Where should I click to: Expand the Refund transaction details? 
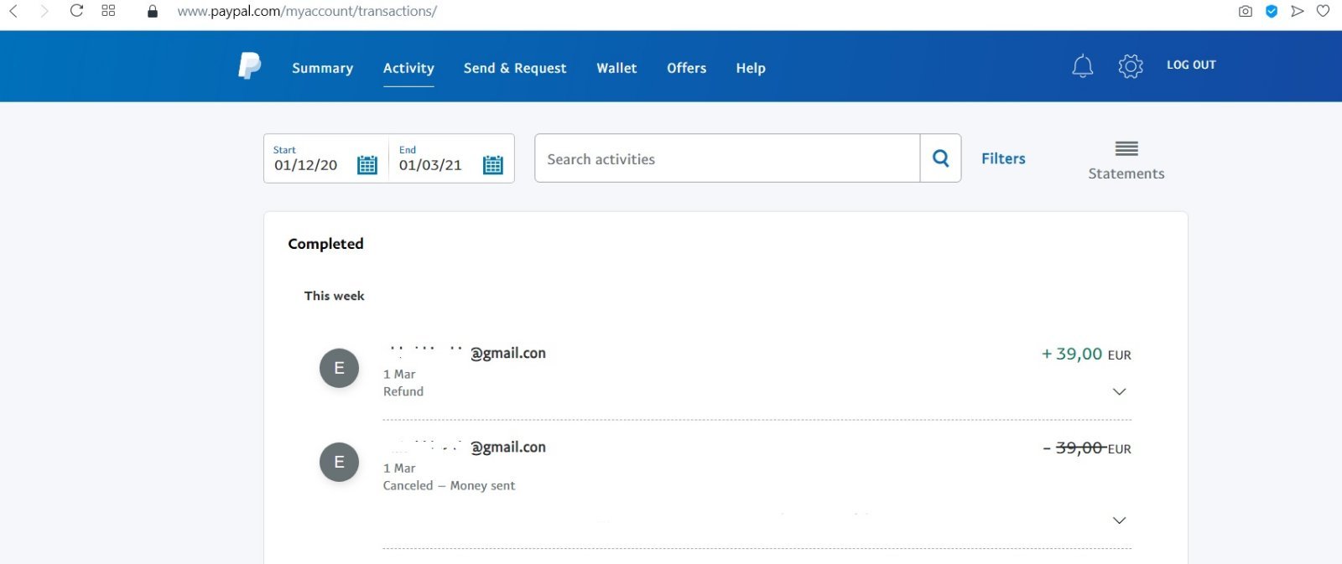(1119, 391)
